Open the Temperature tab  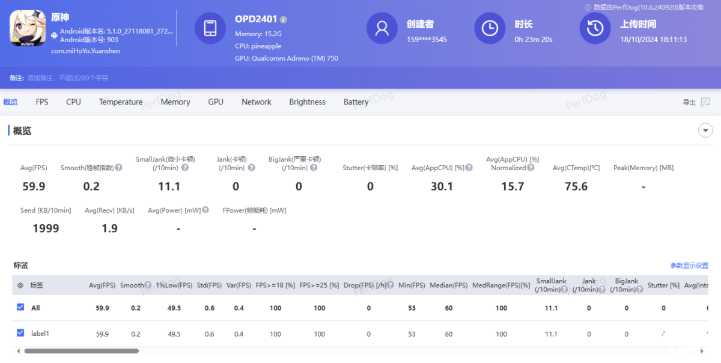pos(121,102)
